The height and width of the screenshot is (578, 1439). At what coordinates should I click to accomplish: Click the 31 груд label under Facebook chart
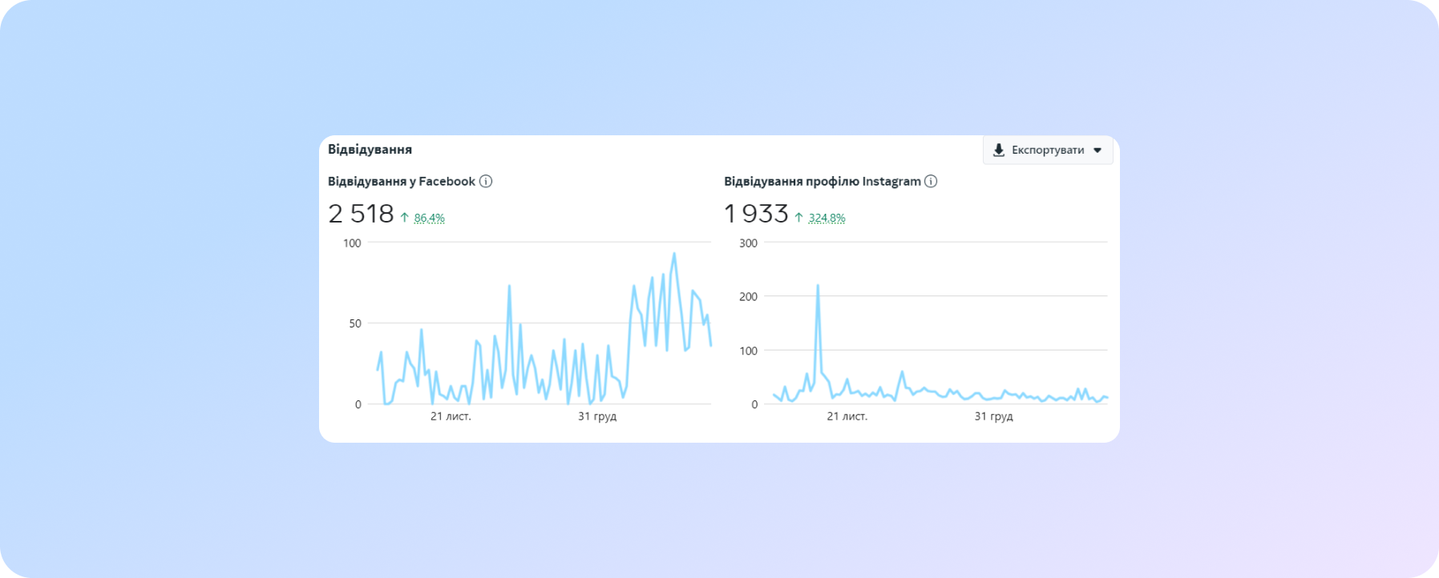[597, 416]
